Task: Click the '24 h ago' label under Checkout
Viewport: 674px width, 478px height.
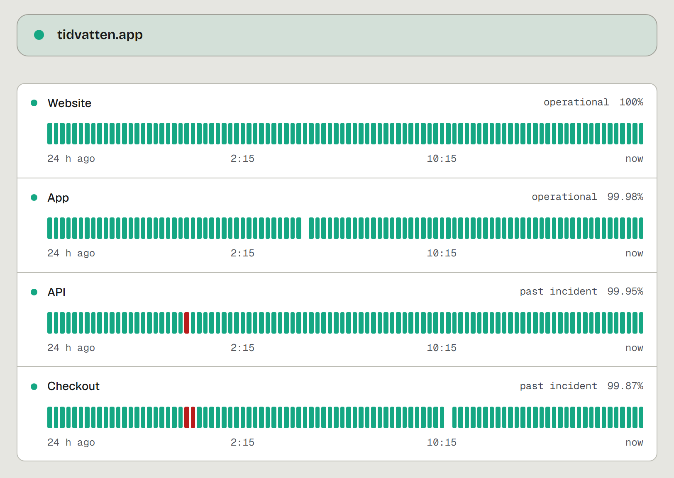Action: 71,443
